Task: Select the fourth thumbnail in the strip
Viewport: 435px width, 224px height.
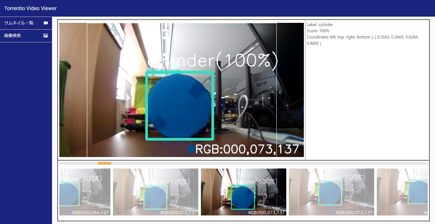Action: point(331,192)
